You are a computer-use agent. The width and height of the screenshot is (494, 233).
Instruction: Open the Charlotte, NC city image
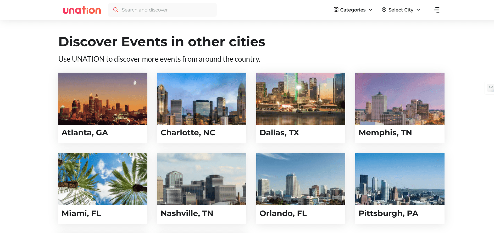point(202,99)
